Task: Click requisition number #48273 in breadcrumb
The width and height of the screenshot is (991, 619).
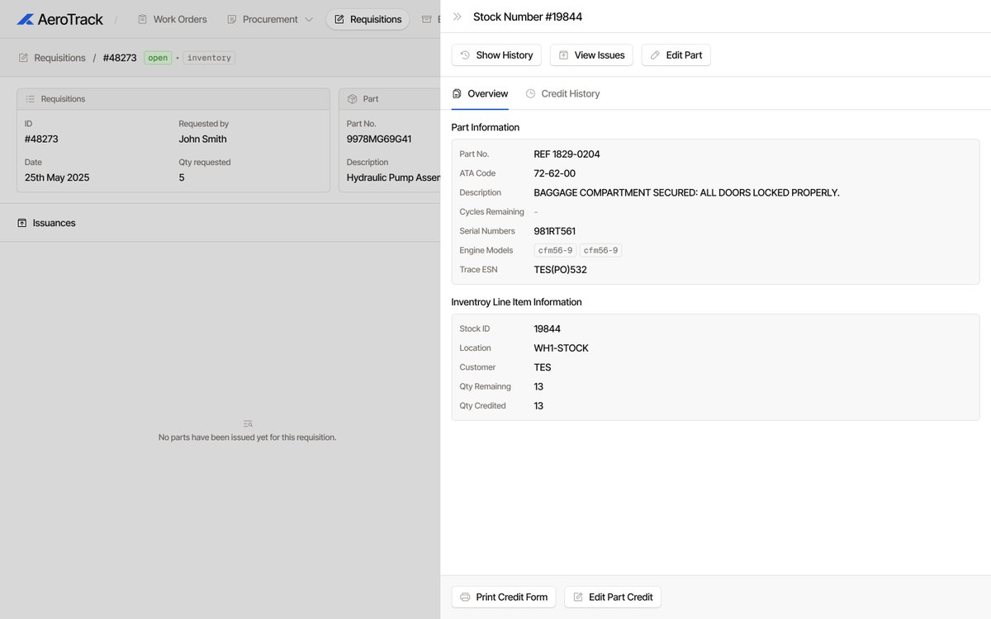Action: point(120,58)
